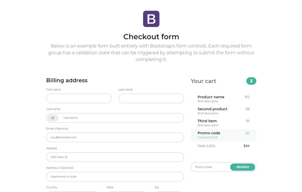302x192 pixels.
Task: Click the Apartment or suite field
Action: click(x=115, y=176)
